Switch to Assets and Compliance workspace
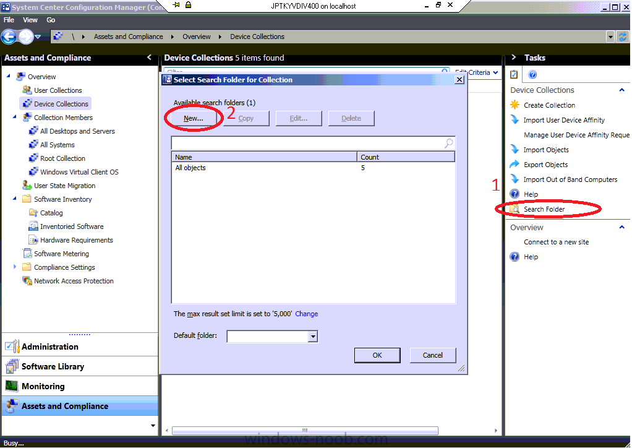The image size is (632, 448). coord(80,406)
